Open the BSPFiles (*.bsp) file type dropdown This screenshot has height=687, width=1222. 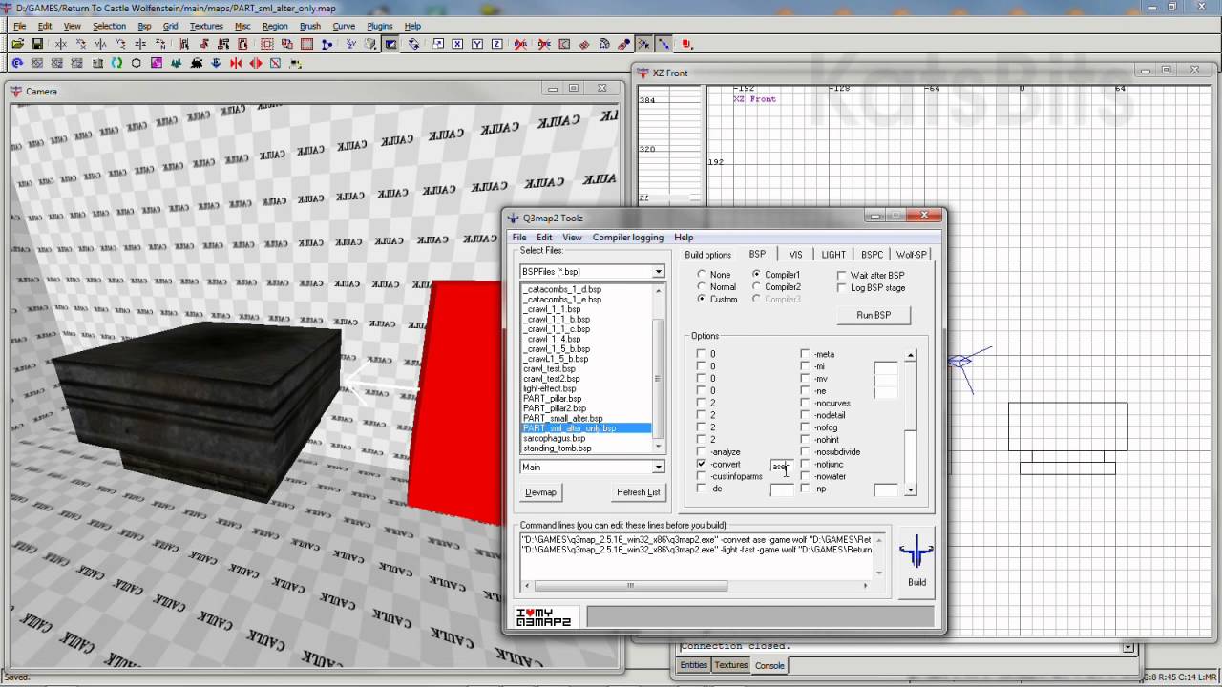tap(658, 272)
